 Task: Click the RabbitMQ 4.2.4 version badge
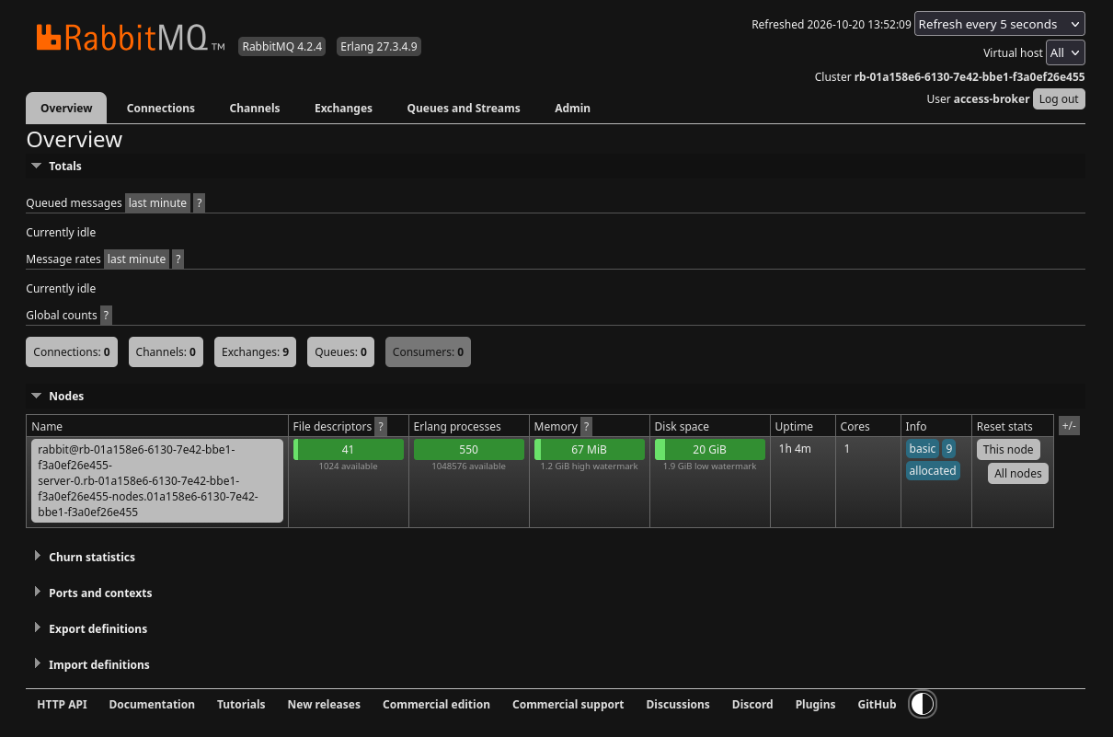pos(282,47)
